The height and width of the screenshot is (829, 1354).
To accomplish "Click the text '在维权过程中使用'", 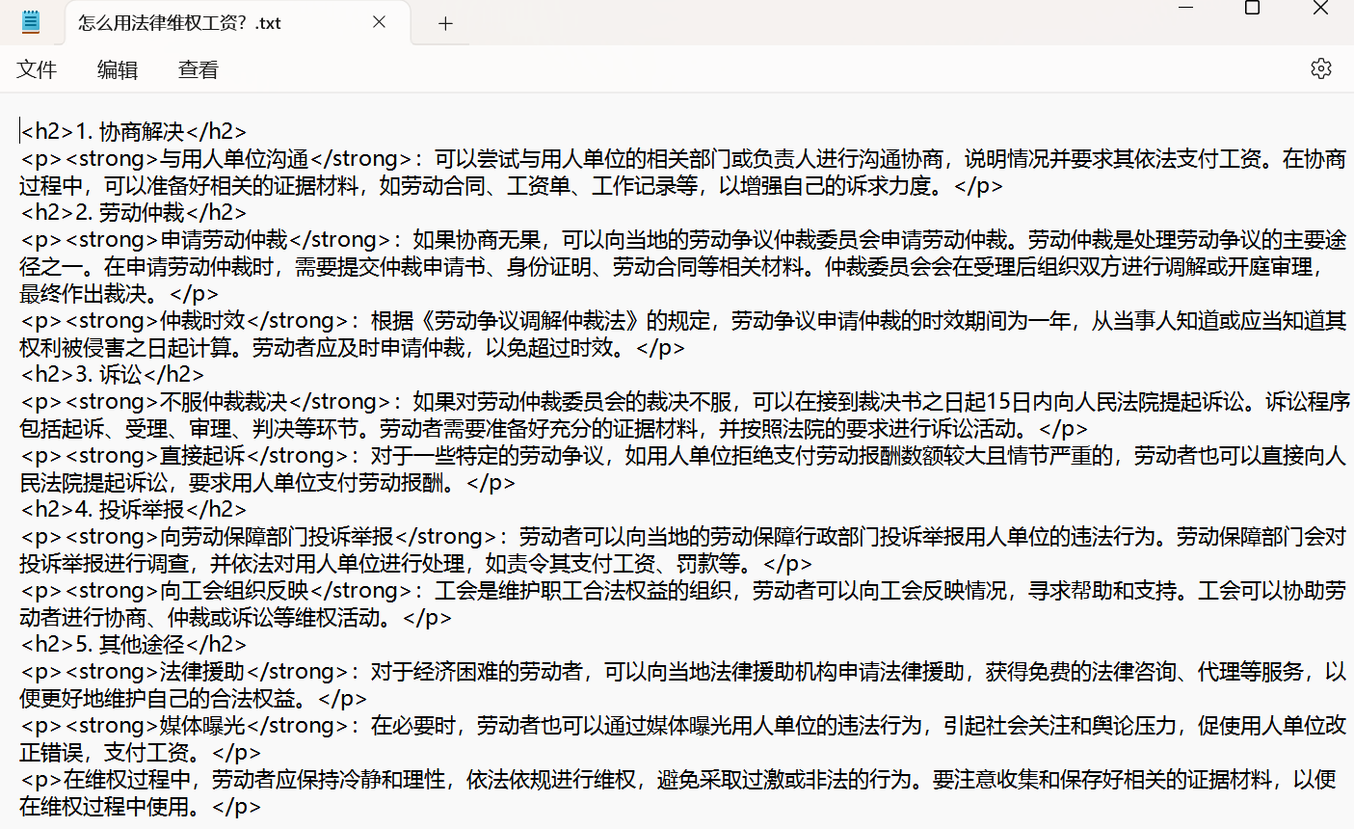I will click(x=105, y=807).
